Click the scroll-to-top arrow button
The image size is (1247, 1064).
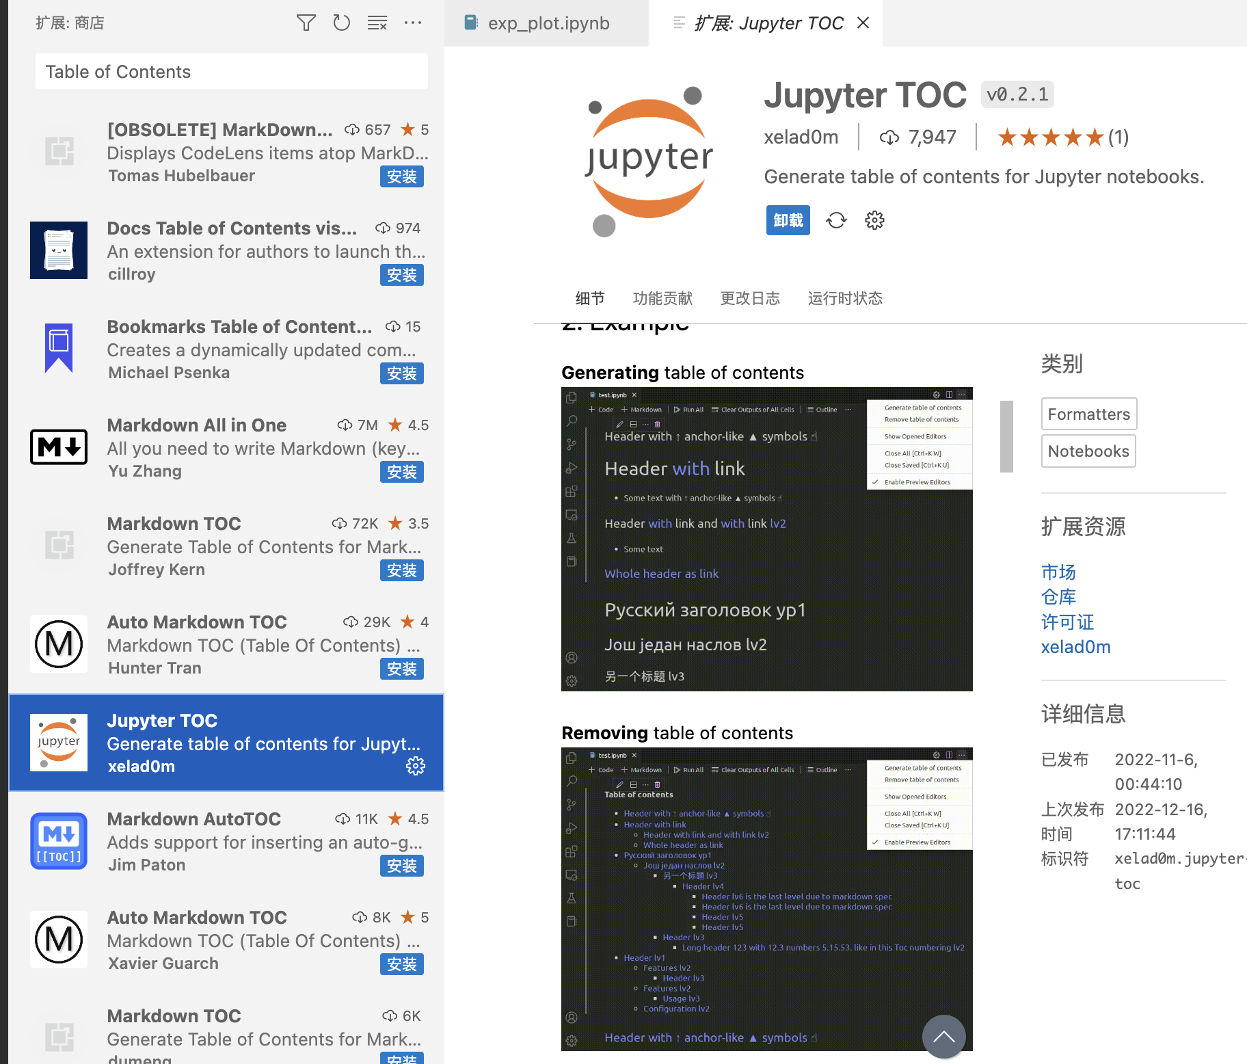(x=943, y=1037)
